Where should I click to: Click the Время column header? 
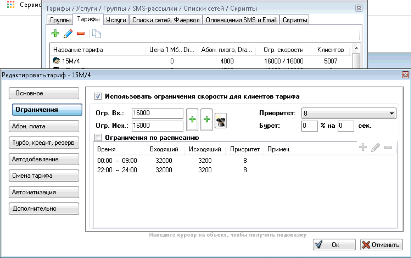pyautogui.click(x=118, y=149)
